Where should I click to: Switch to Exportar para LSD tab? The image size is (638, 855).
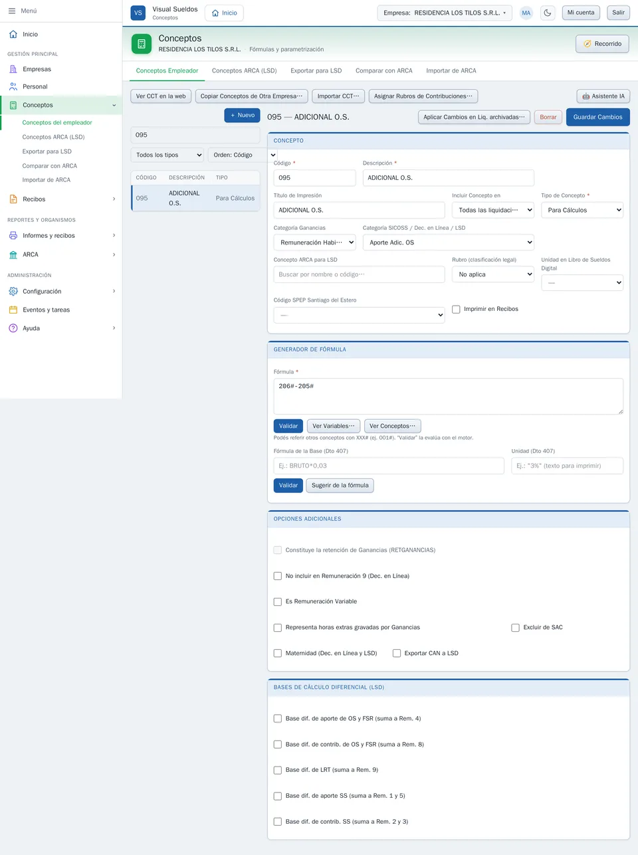click(x=316, y=70)
